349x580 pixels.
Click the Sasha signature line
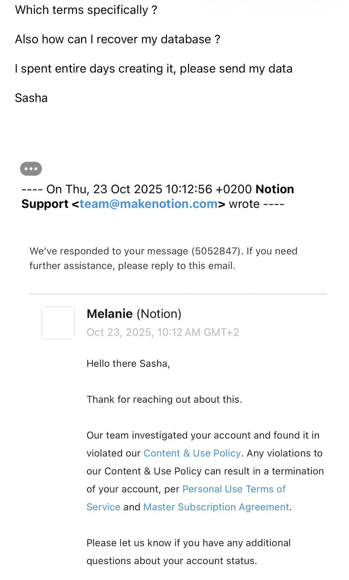(x=31, y=98)
